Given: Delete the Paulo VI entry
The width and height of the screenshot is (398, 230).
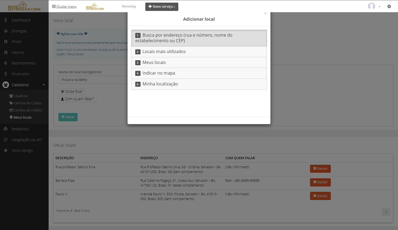Looking at the screenshot, I should pos(320,196).
